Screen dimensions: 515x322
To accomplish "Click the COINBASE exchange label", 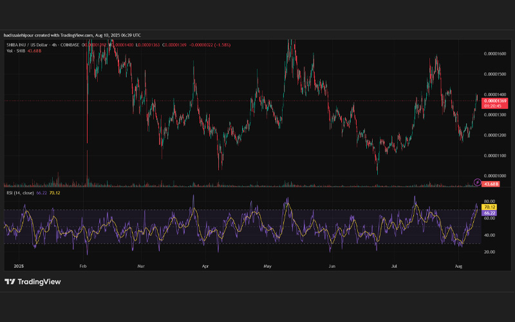I will coord(70,44).
